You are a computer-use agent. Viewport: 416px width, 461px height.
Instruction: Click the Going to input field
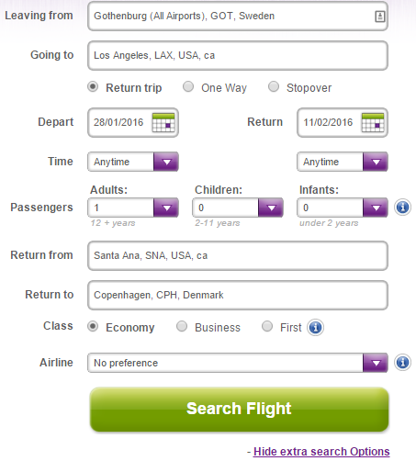238,56
